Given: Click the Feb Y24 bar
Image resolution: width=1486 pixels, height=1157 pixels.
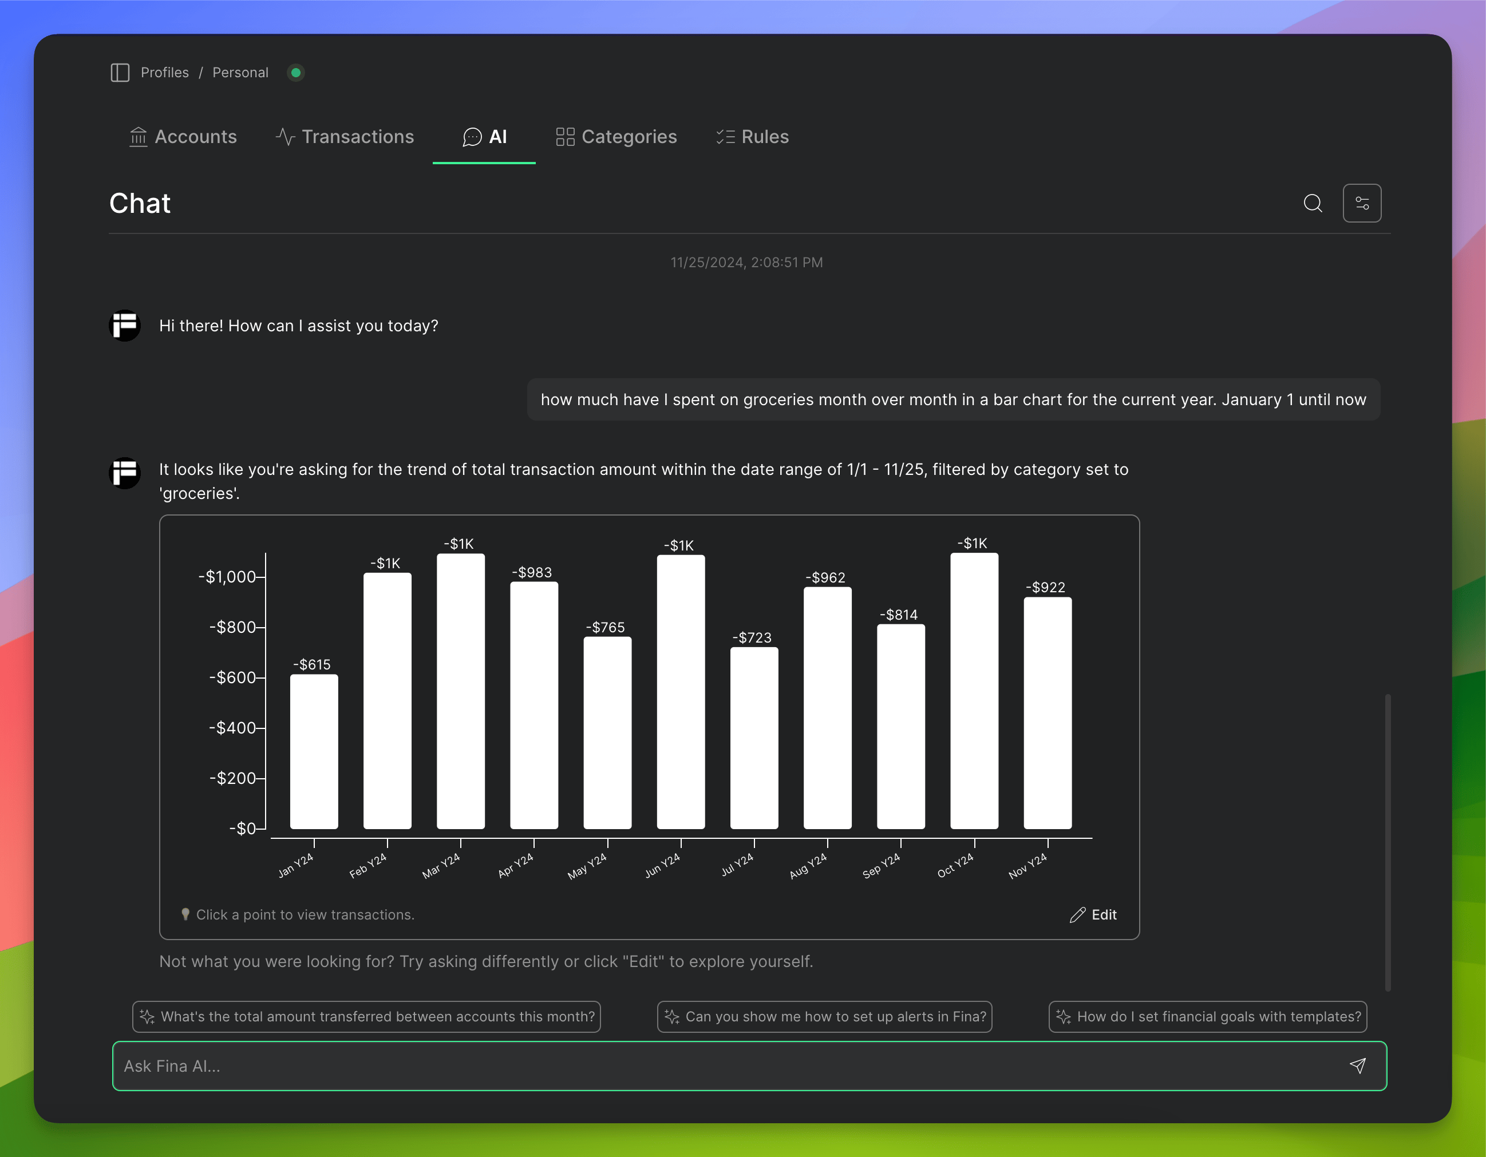Looking at the screenshot, I should coord(387,700).
